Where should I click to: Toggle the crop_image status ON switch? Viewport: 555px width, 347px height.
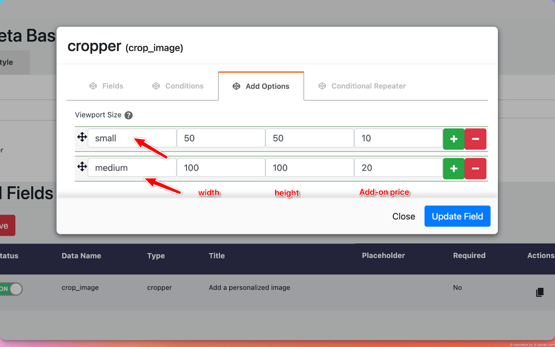(11, 289)
